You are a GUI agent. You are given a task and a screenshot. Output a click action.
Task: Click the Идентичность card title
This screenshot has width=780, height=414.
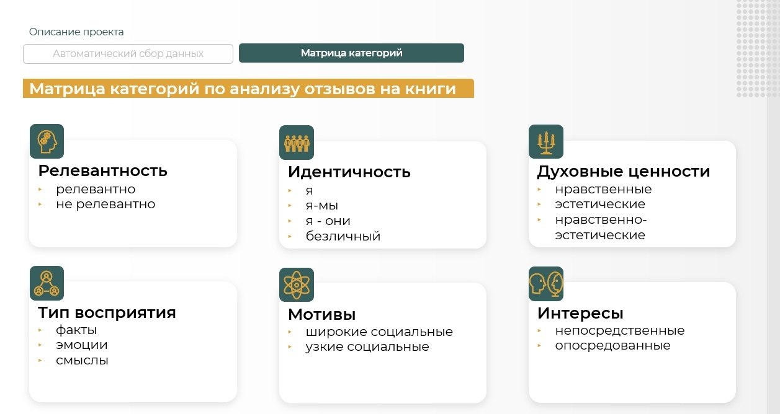coord(349,172)
